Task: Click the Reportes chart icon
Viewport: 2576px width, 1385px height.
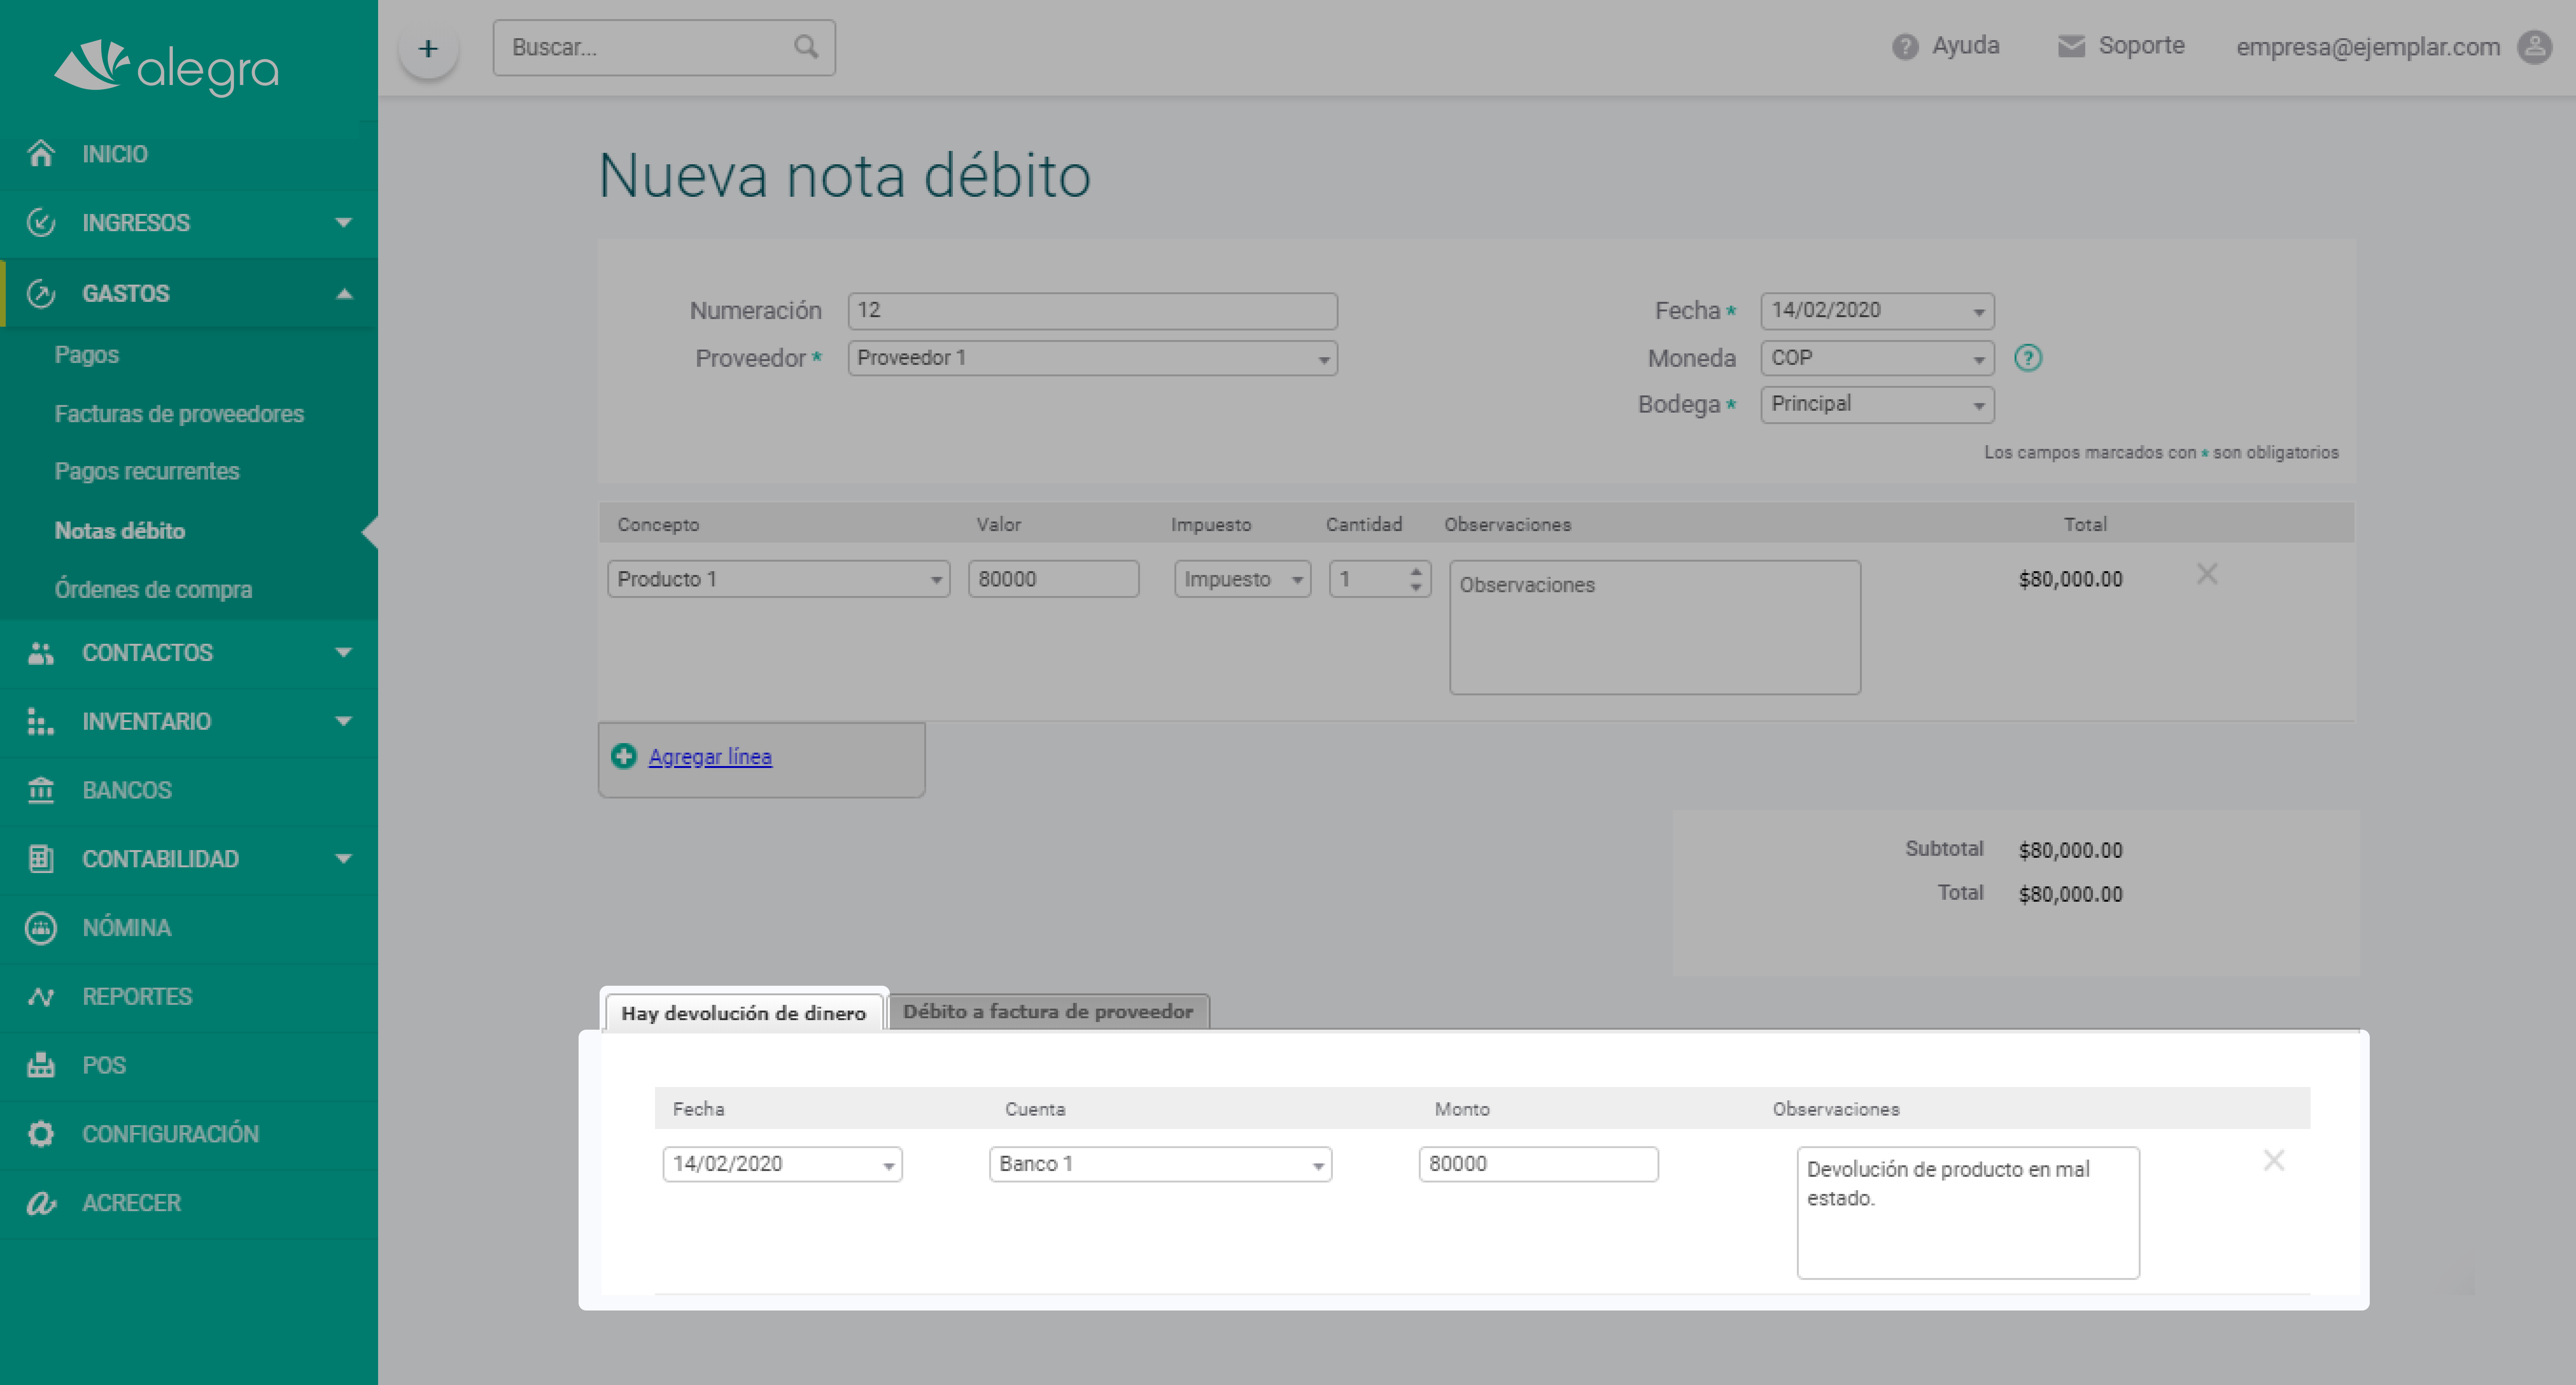Action: click(x=41, y=997)
